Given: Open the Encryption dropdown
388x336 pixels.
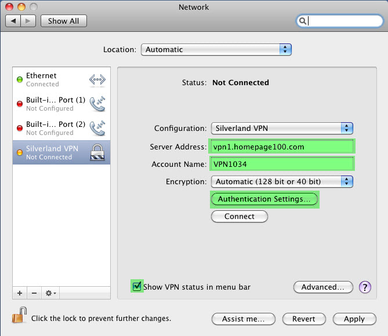Looking at the screenshot, I should click(x=282, y=182).
